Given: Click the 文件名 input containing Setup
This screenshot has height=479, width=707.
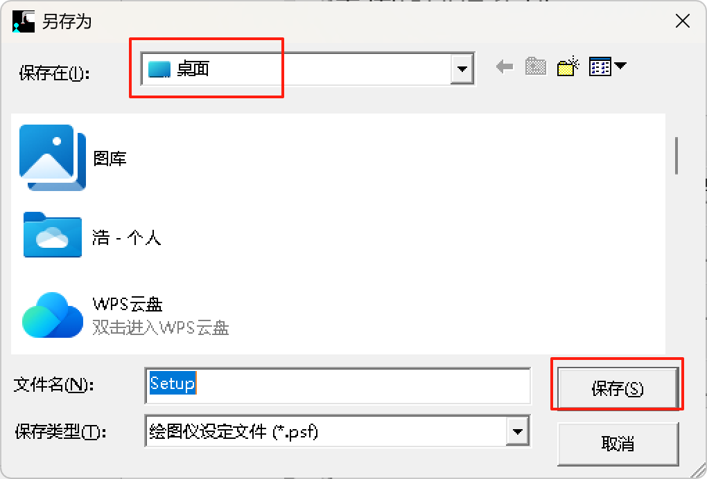Looking at the screenshot, I should click(x=338, y=386).
